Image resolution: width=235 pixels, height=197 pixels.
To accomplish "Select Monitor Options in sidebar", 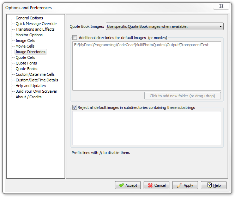I will tap(29, 35).
